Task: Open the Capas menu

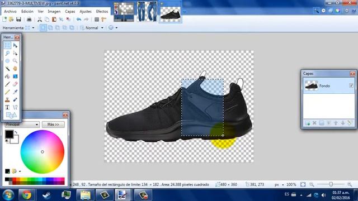Action: (x=70, y=11)
